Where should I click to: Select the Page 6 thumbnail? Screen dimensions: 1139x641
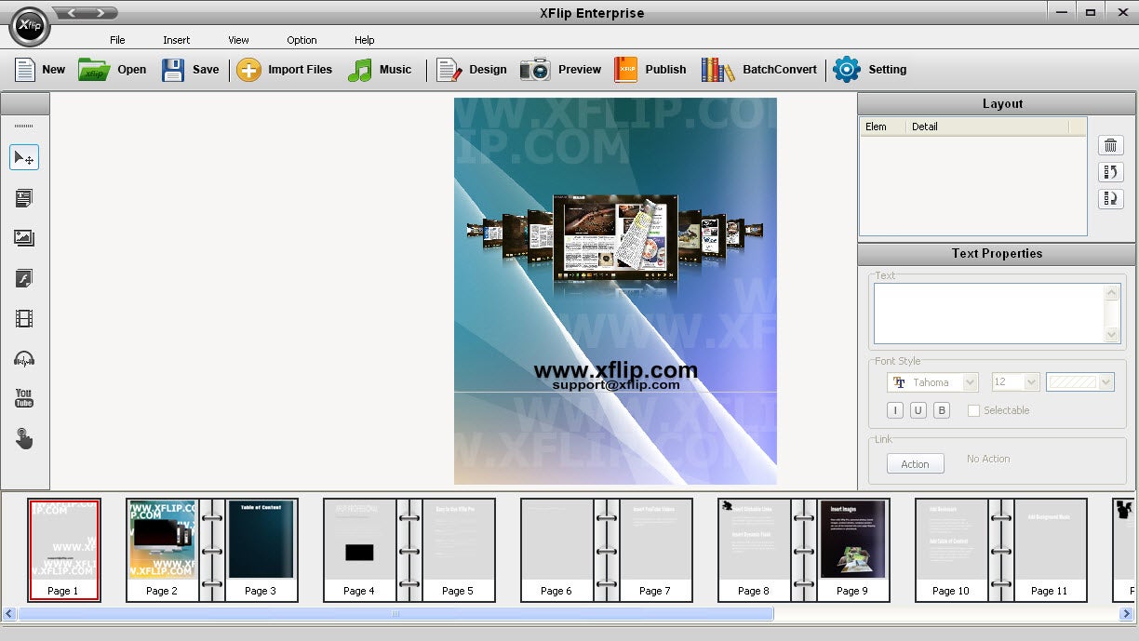pyautogui.click(x=556, y=550)
